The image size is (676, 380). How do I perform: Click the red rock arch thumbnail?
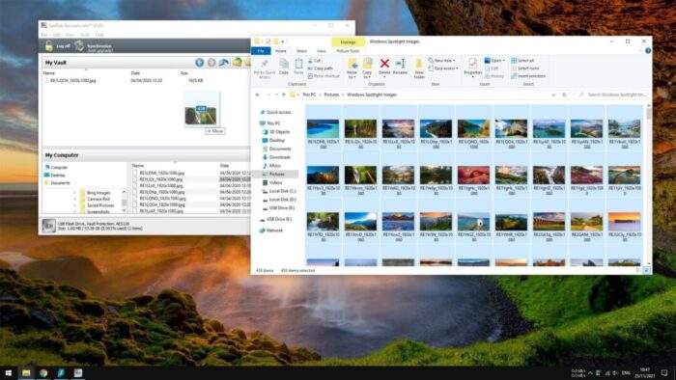coord(473,176)
